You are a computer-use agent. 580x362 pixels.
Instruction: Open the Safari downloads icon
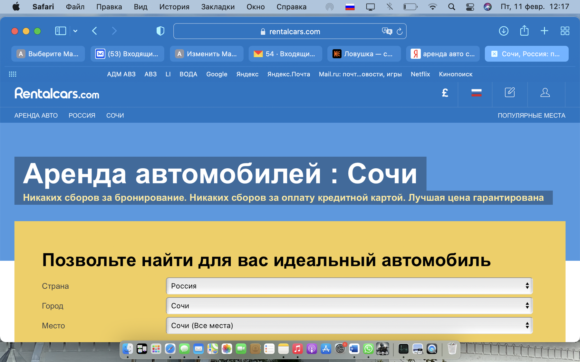[x=503, y=31]
